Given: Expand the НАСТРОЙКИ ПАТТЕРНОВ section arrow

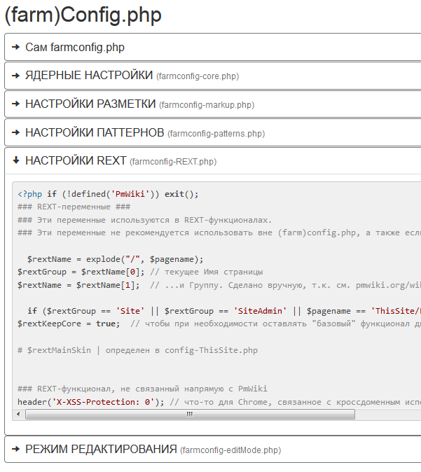Looking at the screenshot, I should coord(15,132).
